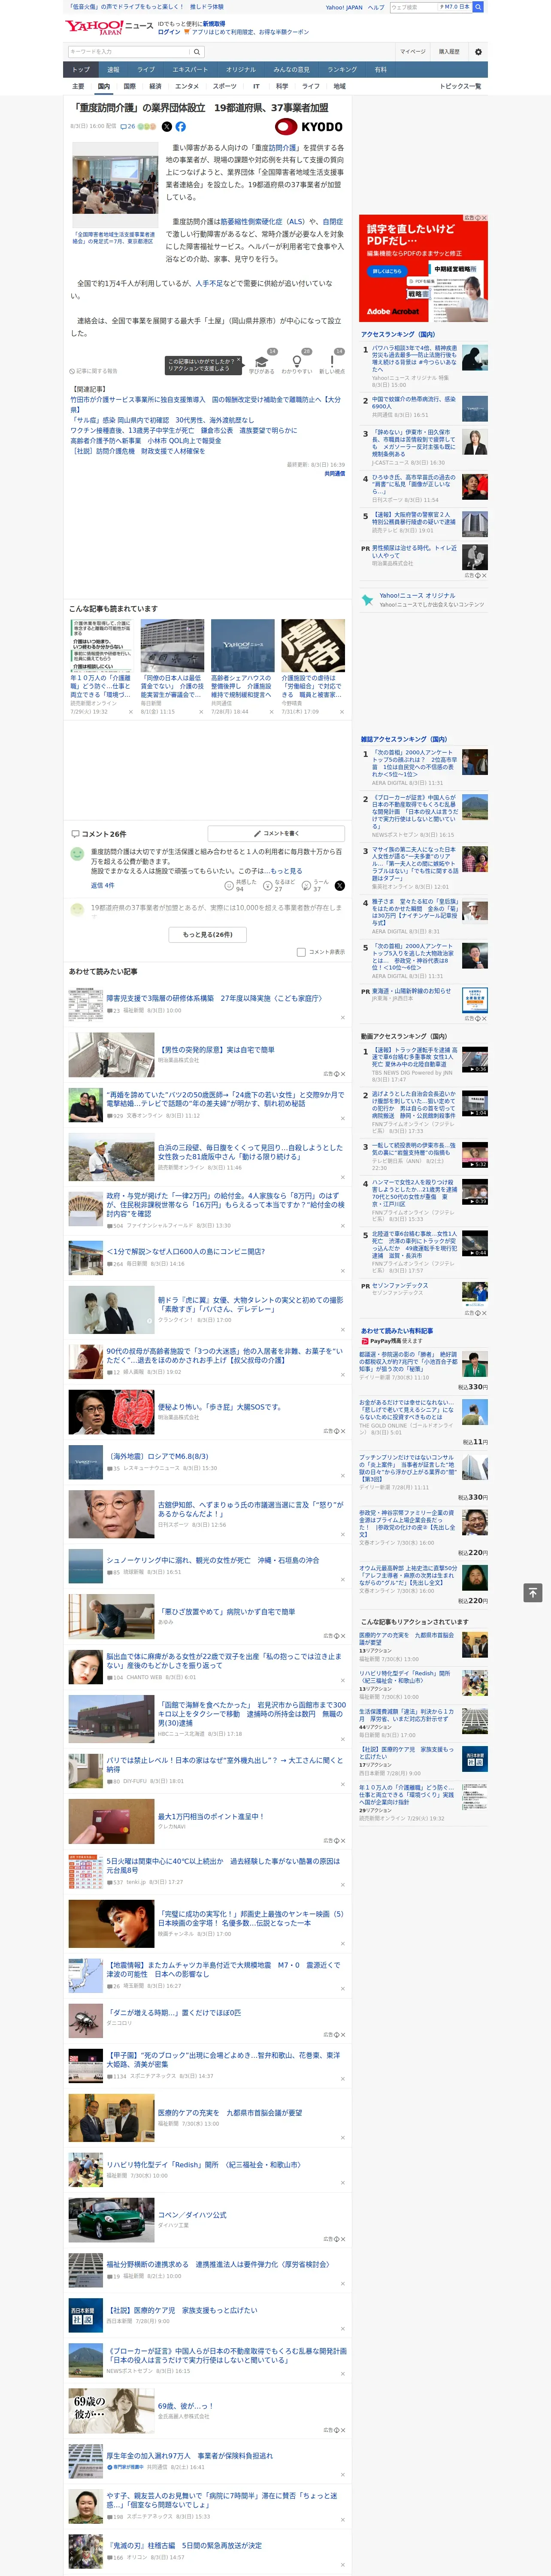Open related article ワクチン接種直後、13歳男子中学生が死亡
This screenshot has height=2576, width=551.
click(x=184, y=430)
